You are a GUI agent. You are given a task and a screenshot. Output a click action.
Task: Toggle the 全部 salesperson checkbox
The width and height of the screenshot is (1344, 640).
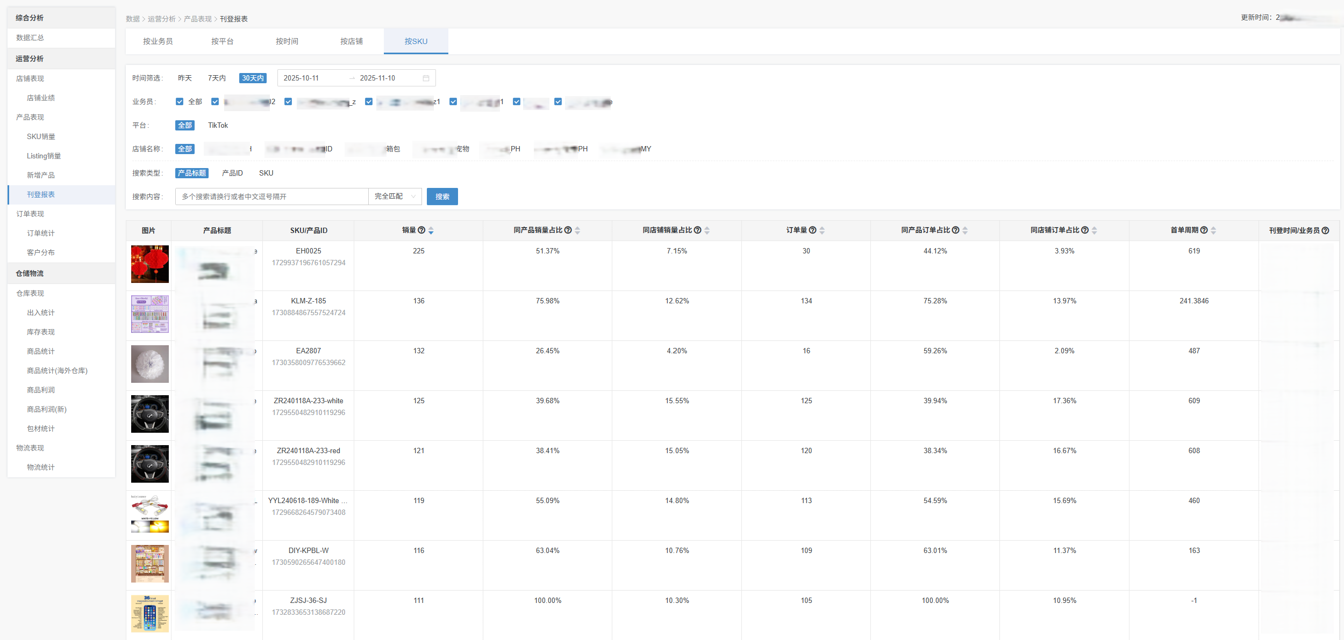[180, 101]
